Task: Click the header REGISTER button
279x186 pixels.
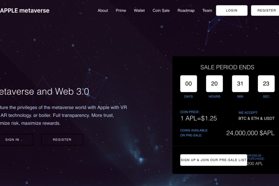Action: pos(265,11)
